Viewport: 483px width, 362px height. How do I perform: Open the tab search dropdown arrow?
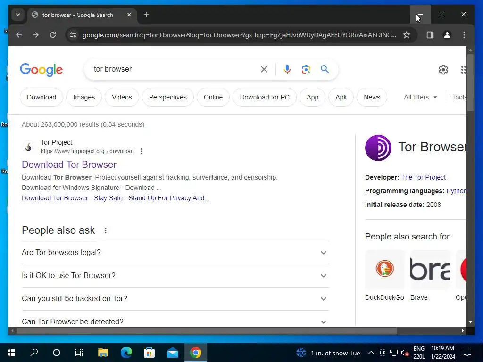point(18,15)
